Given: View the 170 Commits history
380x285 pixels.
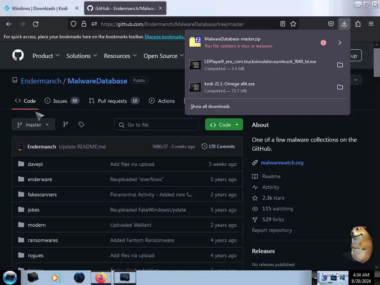Looking at the screenshot, I should (218, 146).
